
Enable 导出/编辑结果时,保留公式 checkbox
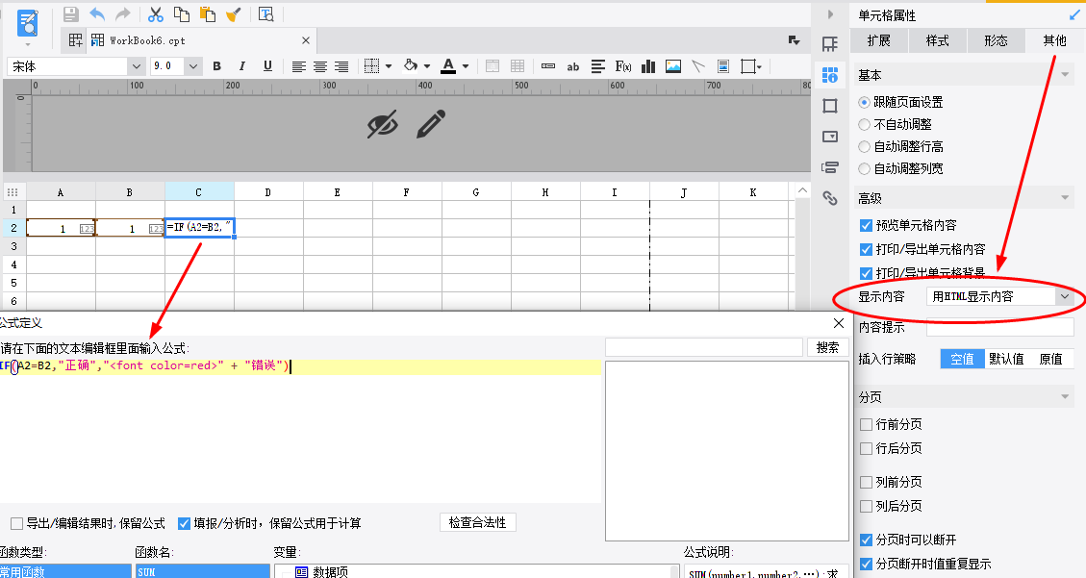pos(16,523)
